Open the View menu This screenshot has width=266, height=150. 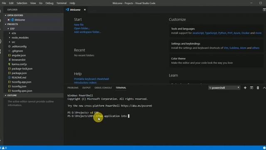[33, 3]
